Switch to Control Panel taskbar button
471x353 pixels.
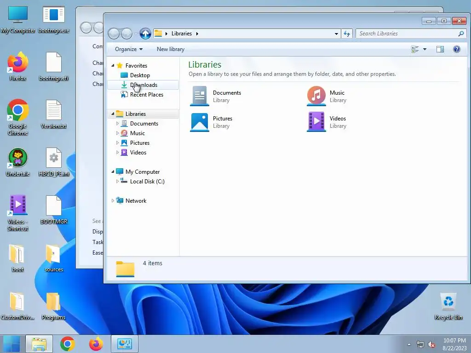click(124, 344)
